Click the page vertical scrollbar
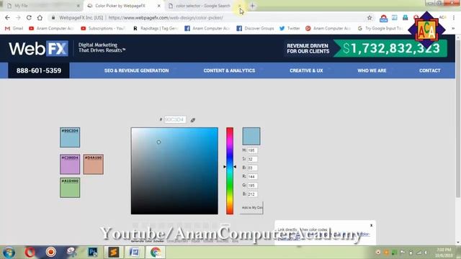461x259 pixels. [x=458, y=119]
